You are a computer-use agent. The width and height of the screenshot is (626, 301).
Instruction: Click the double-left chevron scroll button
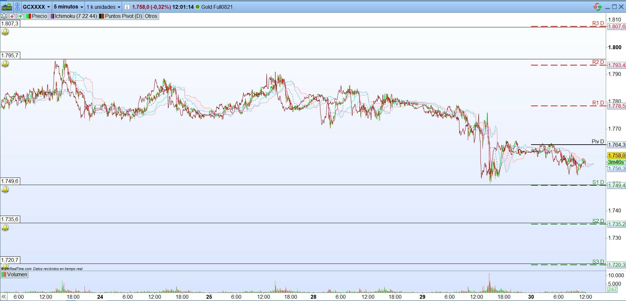(x=4, y=297)
